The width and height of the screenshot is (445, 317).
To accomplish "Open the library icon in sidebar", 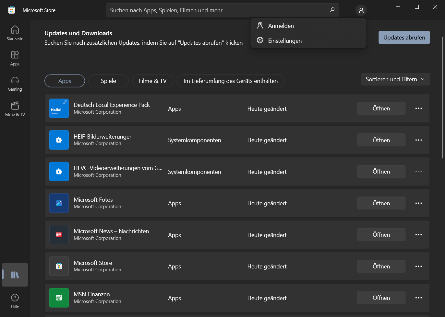I will (15, 275).
